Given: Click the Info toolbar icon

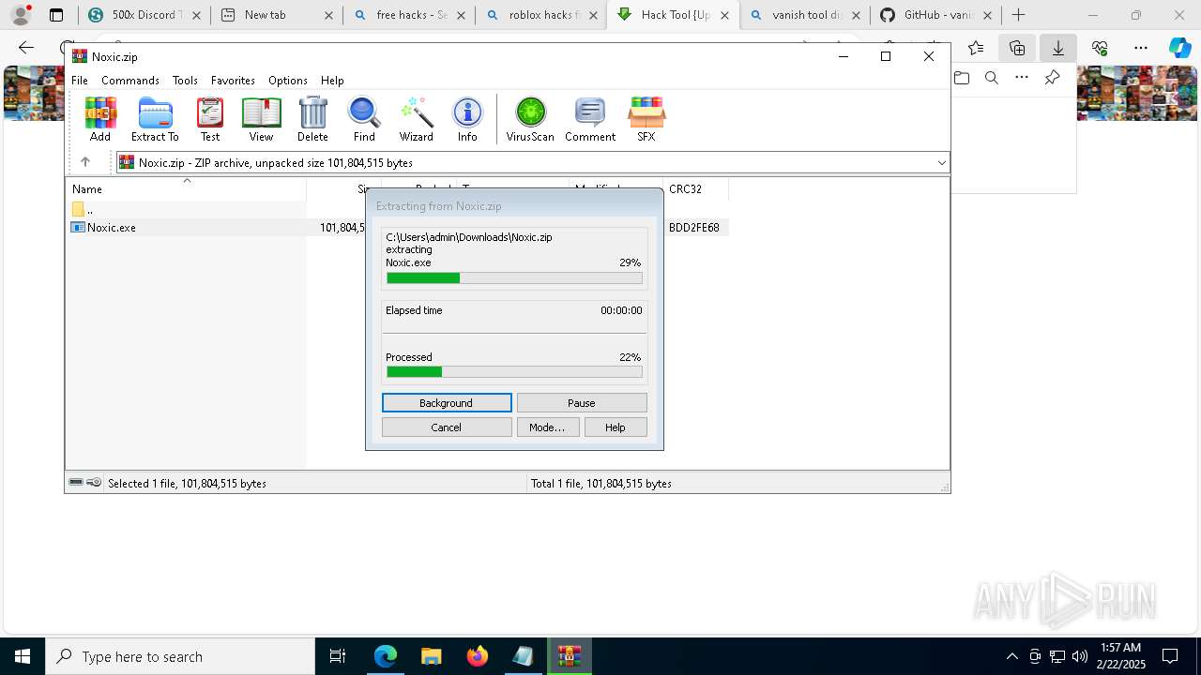Looking at the screenshot, I should pyautogui.click(x=467, y=119).
